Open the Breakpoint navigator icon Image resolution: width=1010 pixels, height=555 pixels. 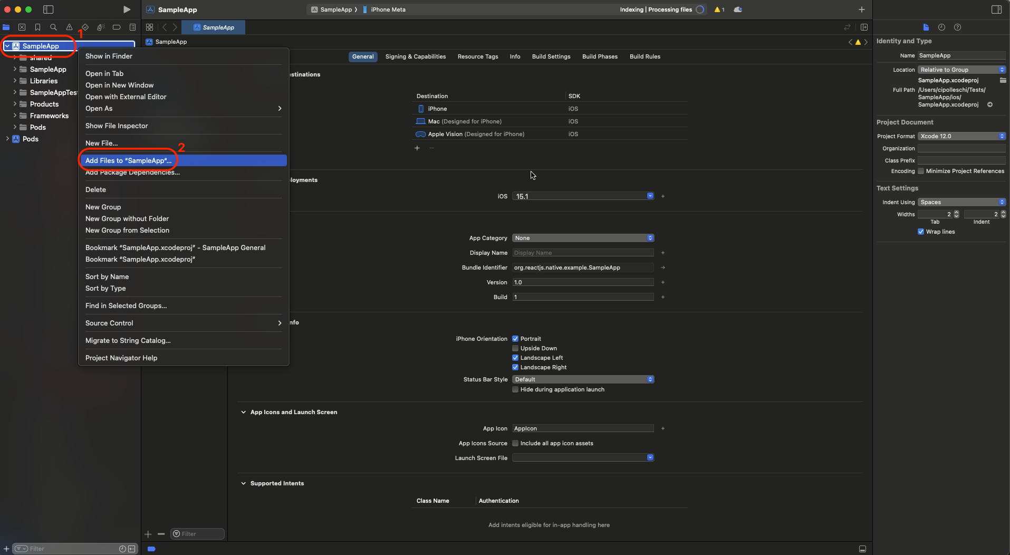[x=117, y=27]
